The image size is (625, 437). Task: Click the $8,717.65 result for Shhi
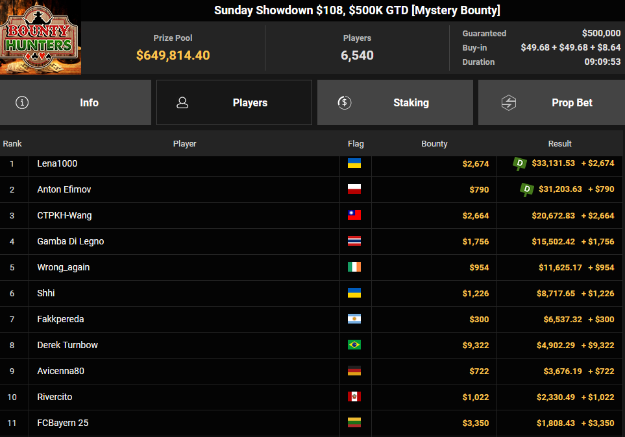coord(556,293)
